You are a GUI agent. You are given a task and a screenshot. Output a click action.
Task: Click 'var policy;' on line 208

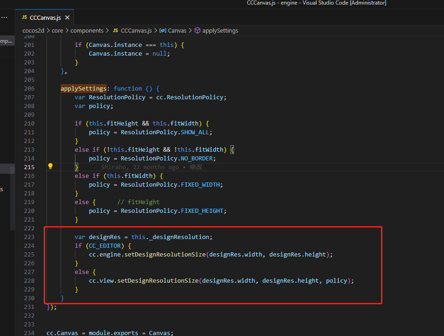[94, 106]
